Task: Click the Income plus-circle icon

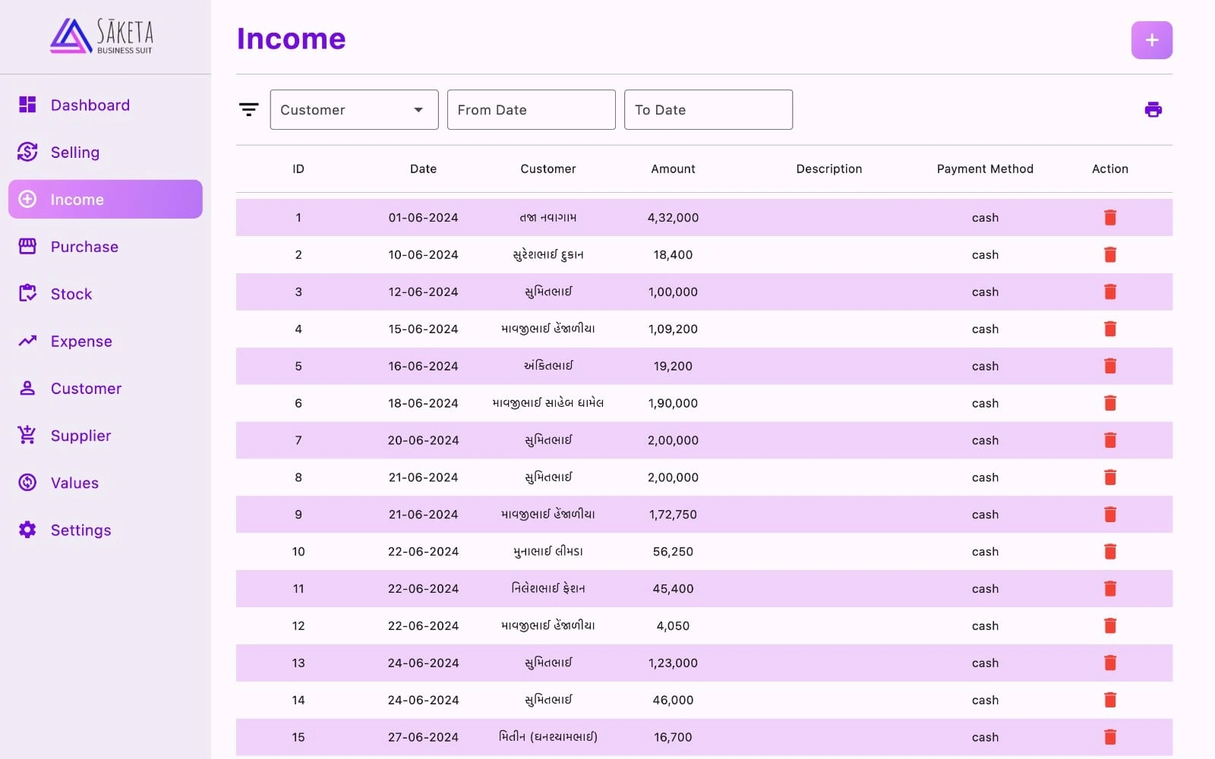Action: coord(27,199)
